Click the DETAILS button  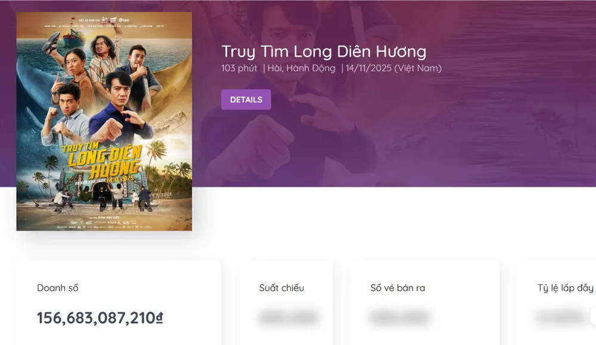(246, 99)
